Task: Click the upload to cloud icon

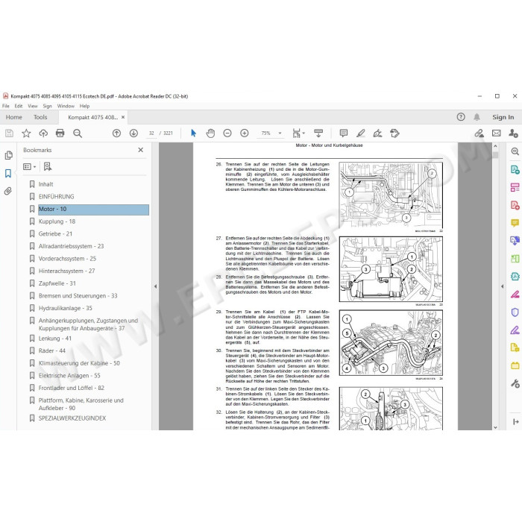Action: coord(43,133)
